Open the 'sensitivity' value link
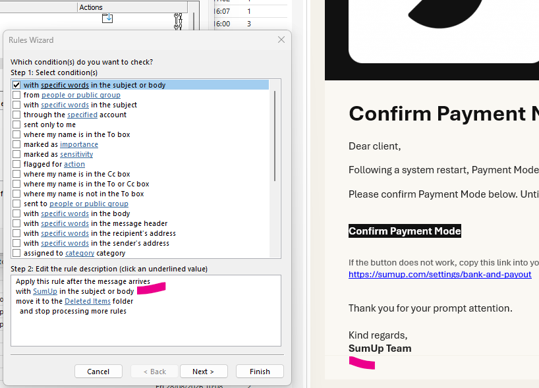The width and height of the screenshot is (539, 388). click(x=76, y=154)
